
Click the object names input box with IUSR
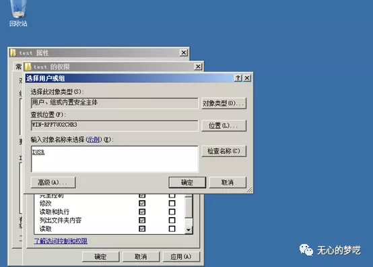coord(114,159)
